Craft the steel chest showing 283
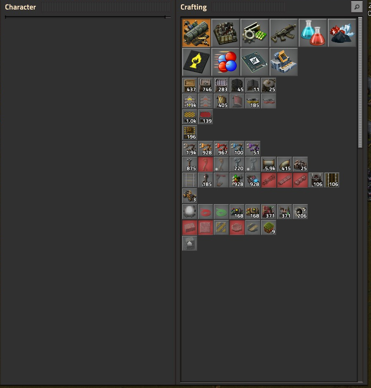The width and height of the screenshot is (371, 388). [221, 85]
